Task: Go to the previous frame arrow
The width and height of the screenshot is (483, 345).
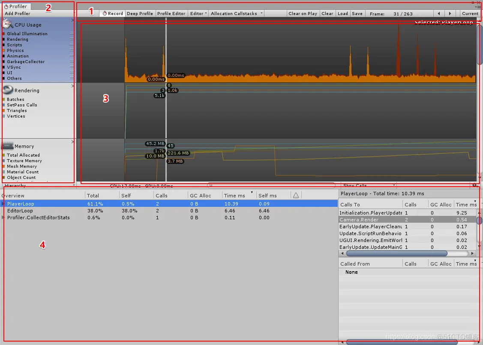Action: point(439,14)
